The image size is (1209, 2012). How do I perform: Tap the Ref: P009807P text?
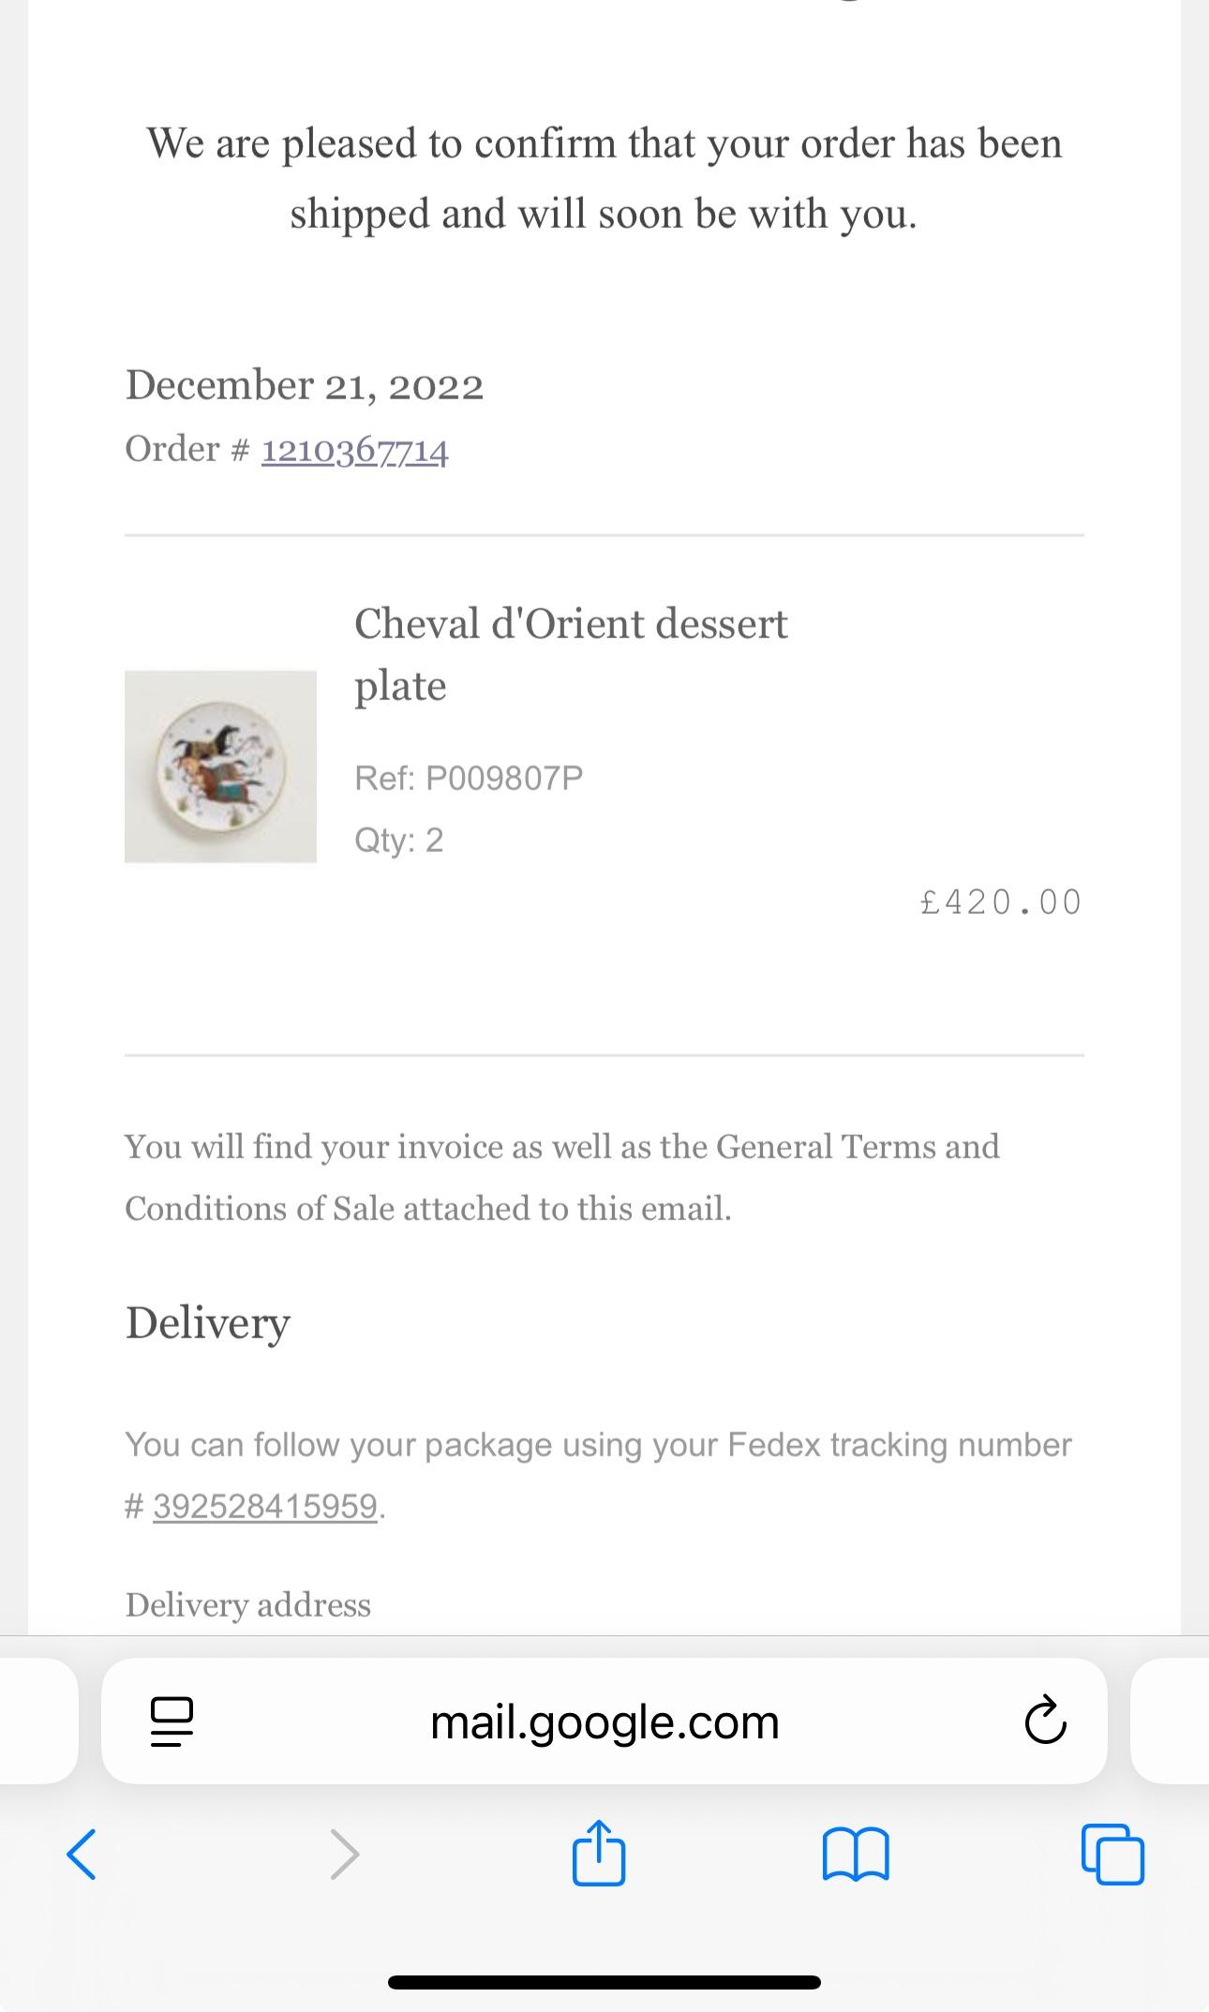point(469,778)
